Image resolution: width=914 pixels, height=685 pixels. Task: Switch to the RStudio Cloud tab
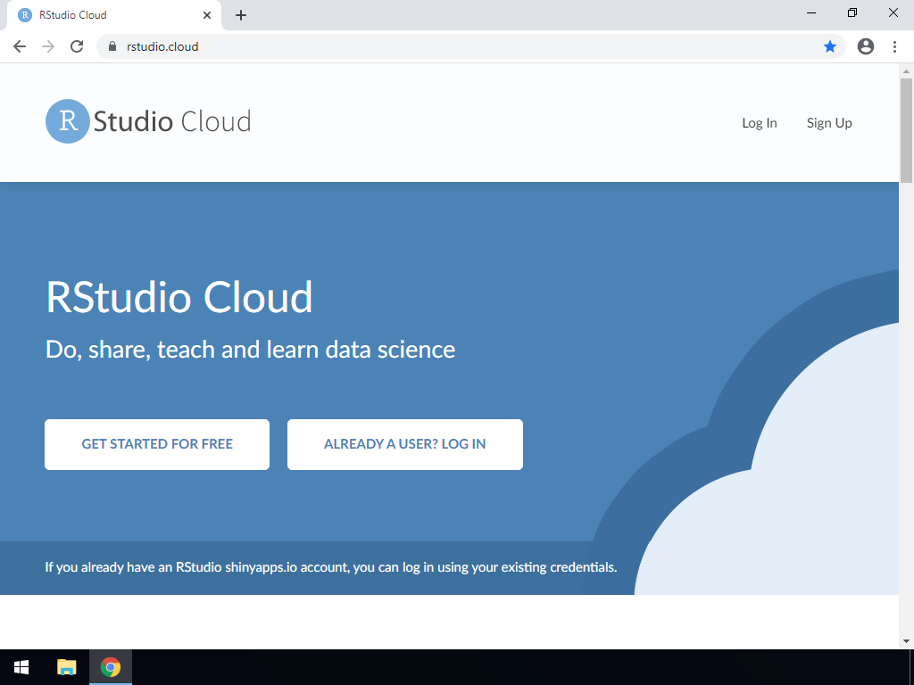[x=107, y=14]
